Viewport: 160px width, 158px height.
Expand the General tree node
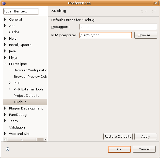5,19
